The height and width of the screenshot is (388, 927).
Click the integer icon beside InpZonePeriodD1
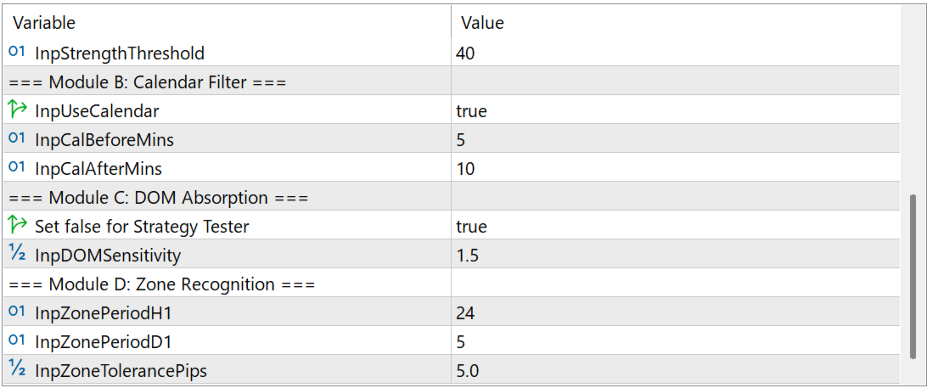pyautogui.click(x=17, y=341)
